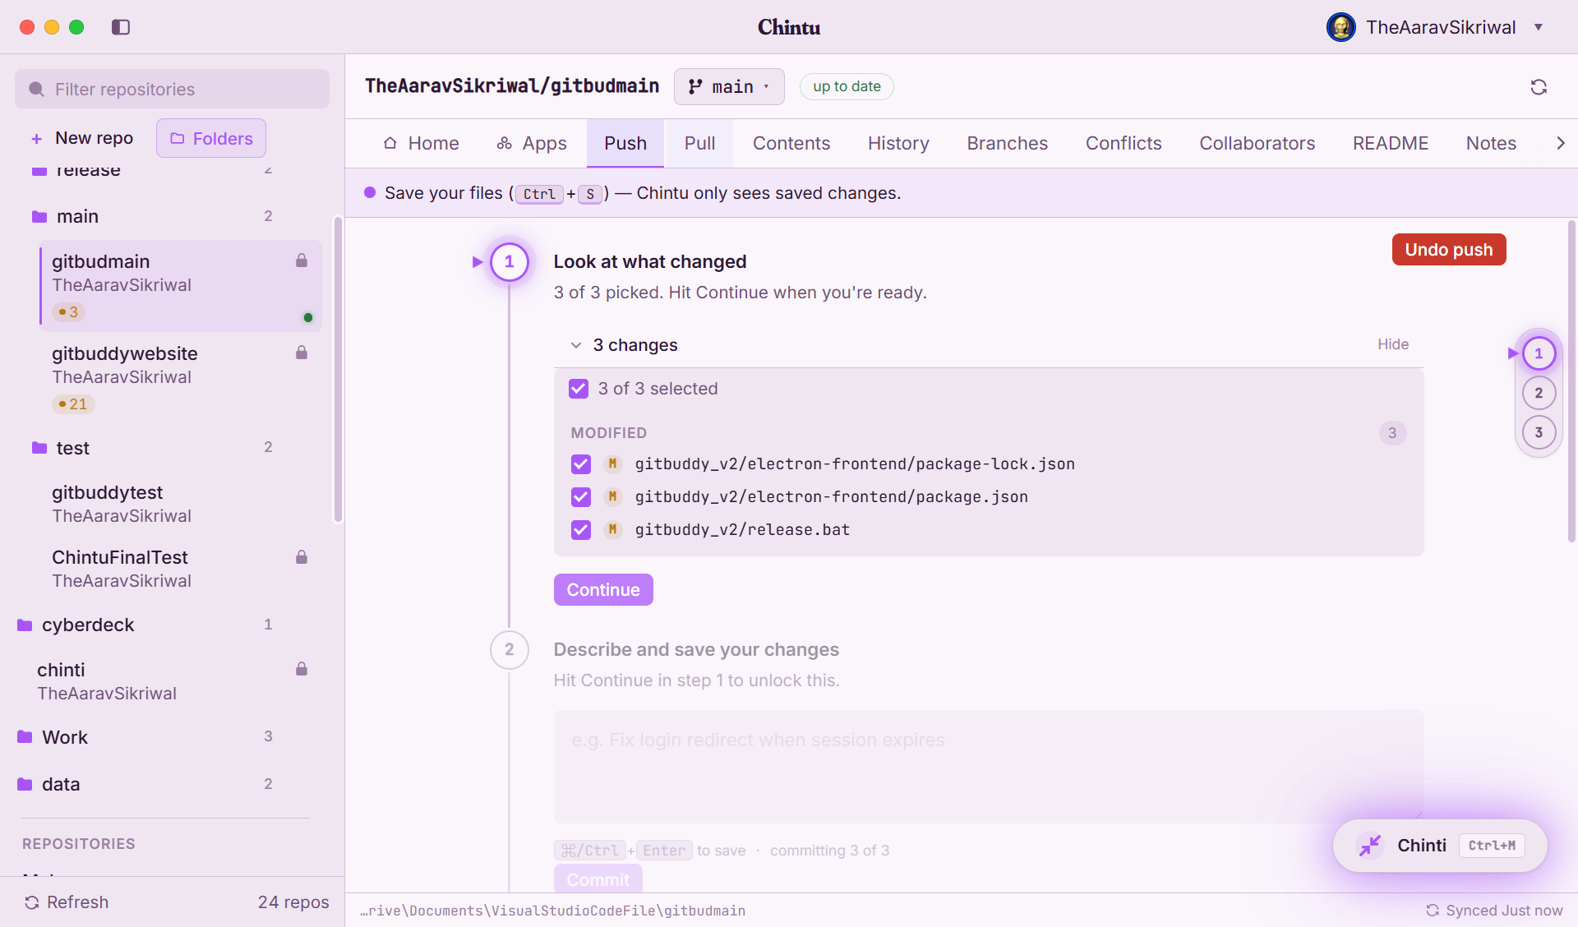
Task: Open the Branches tab
Action: (x=1007, y=143)
